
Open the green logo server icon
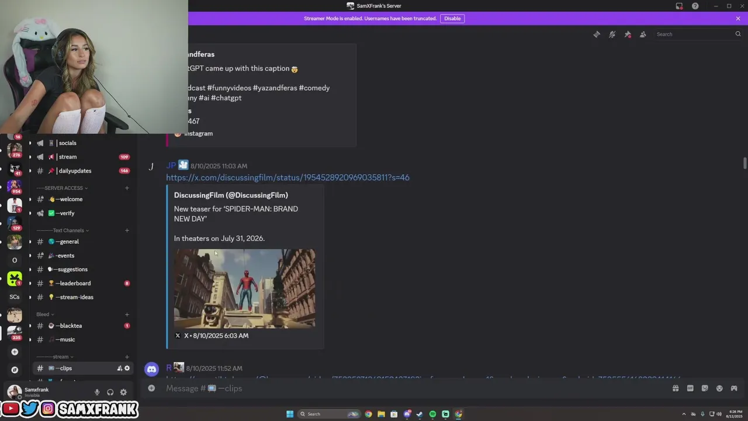pos(15,278)
